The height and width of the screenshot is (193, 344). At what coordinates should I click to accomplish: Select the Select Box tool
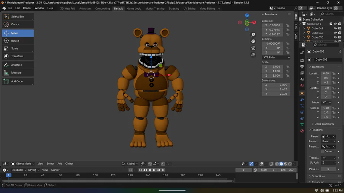click(18, 17)
